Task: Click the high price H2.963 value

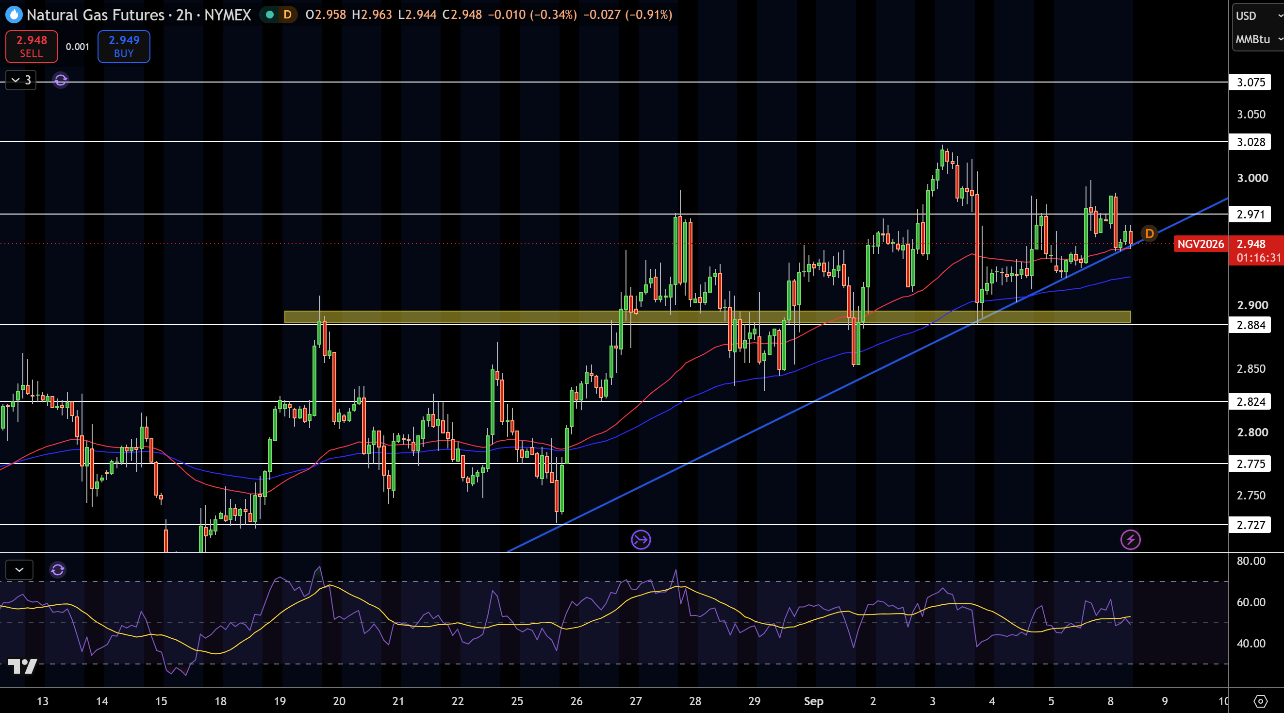Action: 372,15
